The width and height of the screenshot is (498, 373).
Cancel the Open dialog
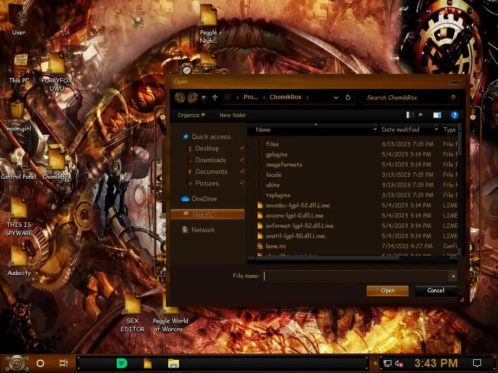(436, 290)
